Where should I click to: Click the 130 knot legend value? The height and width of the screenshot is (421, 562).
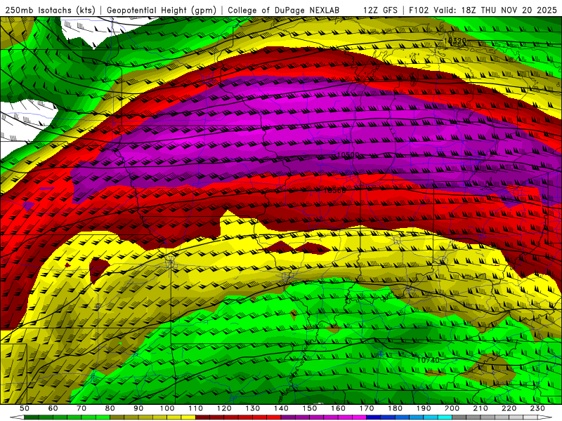coord(253,408)
